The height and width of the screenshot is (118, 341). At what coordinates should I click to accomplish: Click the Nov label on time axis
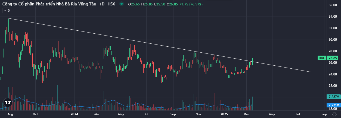(199, 114)
